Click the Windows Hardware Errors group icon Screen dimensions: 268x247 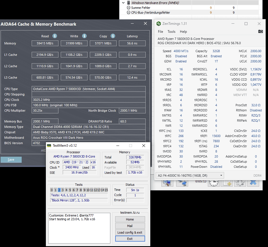[x=129, y=3]
